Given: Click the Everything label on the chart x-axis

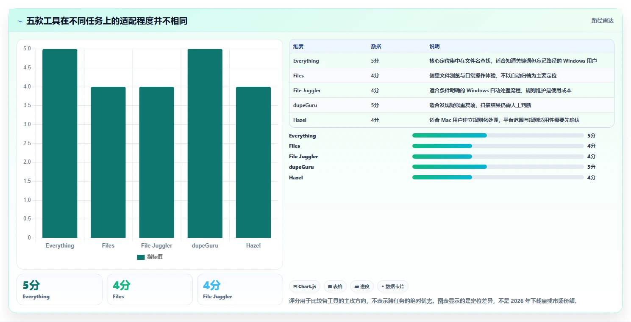Looking at the screenshot, I should click(x=60, y=245).
